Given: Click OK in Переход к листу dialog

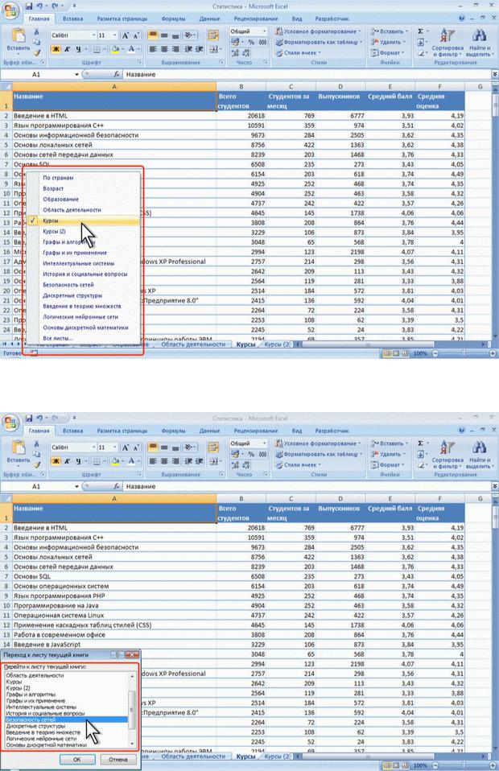Looking at the screenshot, I should pos(76,760).
